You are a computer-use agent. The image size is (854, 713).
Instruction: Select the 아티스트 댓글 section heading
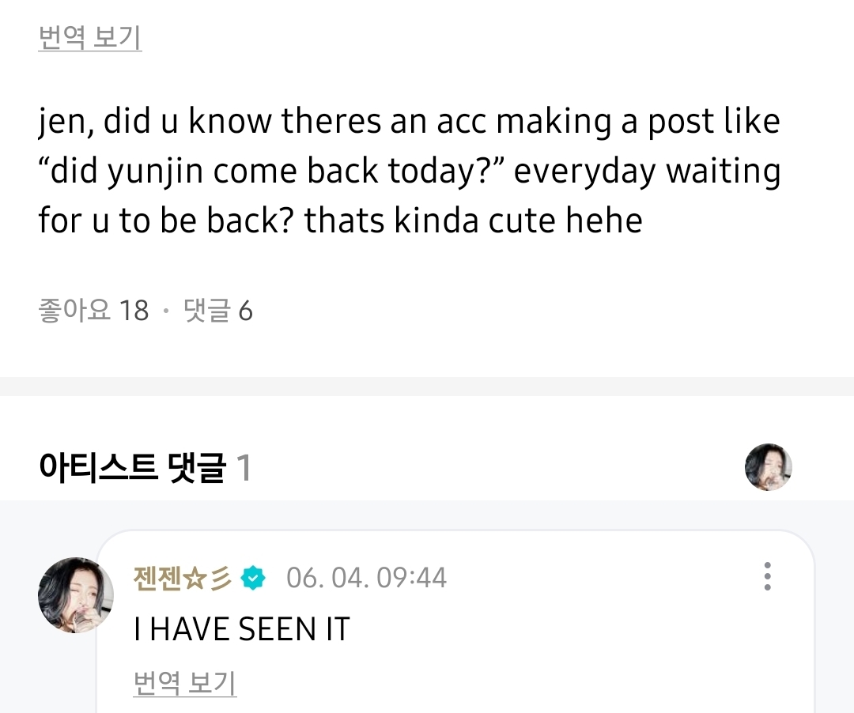[131, 468]
